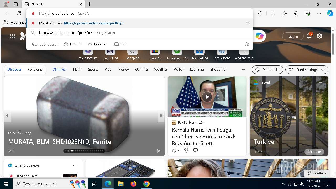The width and height of the screenshot is (336, 189).
Task: Open Ebay ad shortcut
Action: 155,55
